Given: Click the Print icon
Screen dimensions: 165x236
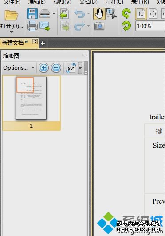Looking at the screenshot, I should [32, 26].
